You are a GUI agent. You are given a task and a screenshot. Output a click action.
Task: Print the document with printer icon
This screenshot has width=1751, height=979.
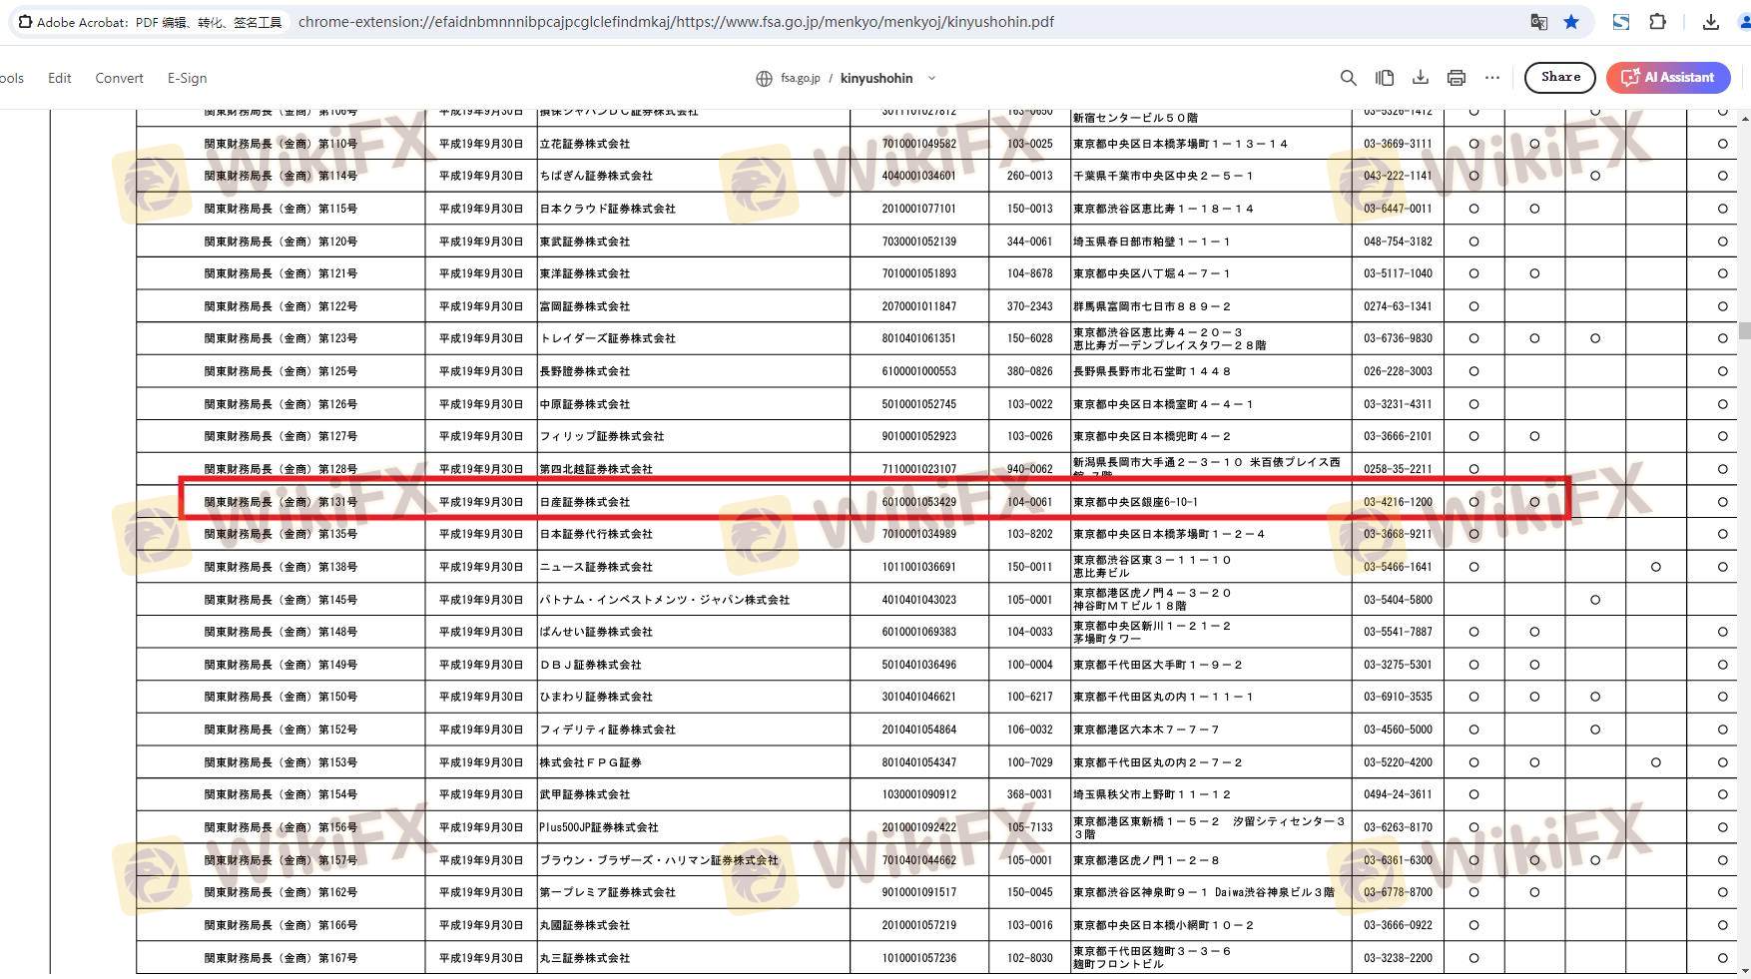click(1457, 78)
